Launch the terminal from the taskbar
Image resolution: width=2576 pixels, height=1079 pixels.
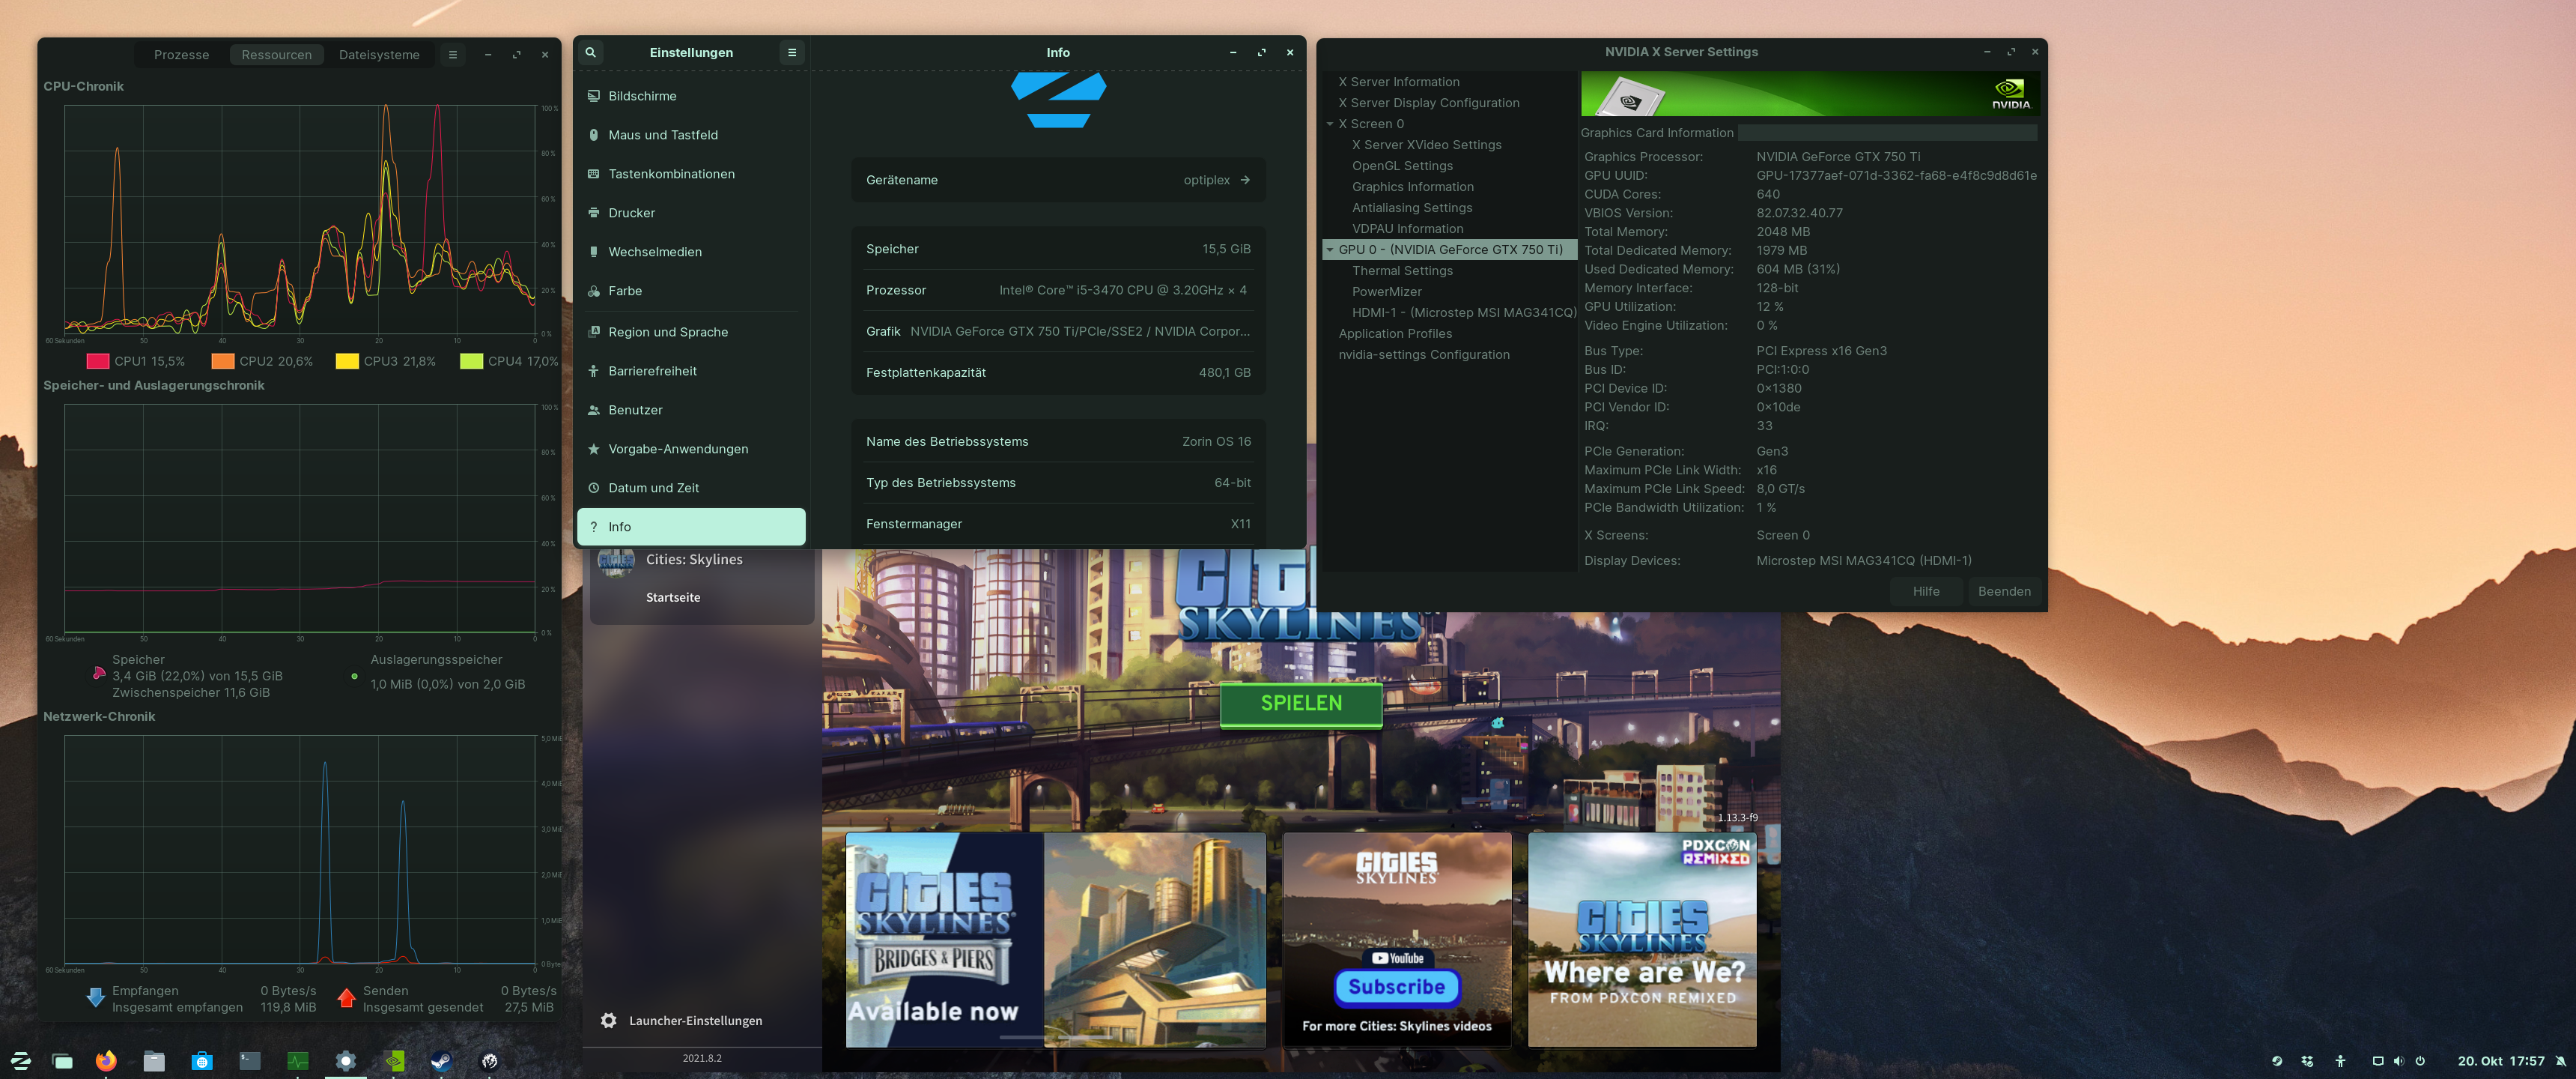click(250, 1061)
